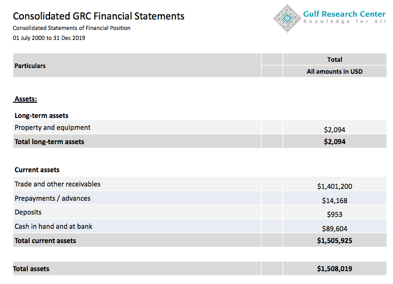Image resolution: width=393 pixels, height=284 pixels.
Task: Select the Cash in hand and at bank label
Action: click(x=53, y=226)
